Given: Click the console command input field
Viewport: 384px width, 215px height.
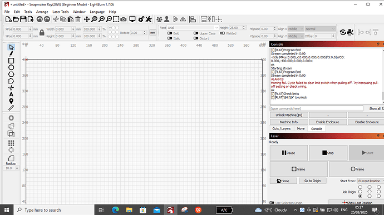Looking at the screenshot, I should pos(317,108).
